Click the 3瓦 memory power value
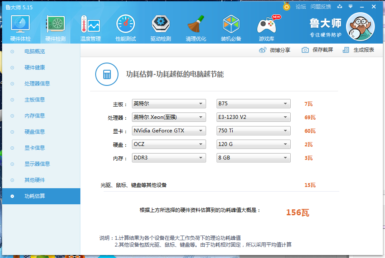The image size is (385, 258). tap(309, 158)
